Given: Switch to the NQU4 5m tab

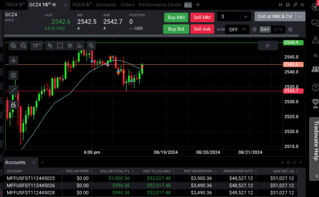Looking at the screenshot, I should 82,5.
